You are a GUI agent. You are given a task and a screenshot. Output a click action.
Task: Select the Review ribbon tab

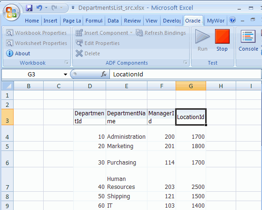pos(132,21)
